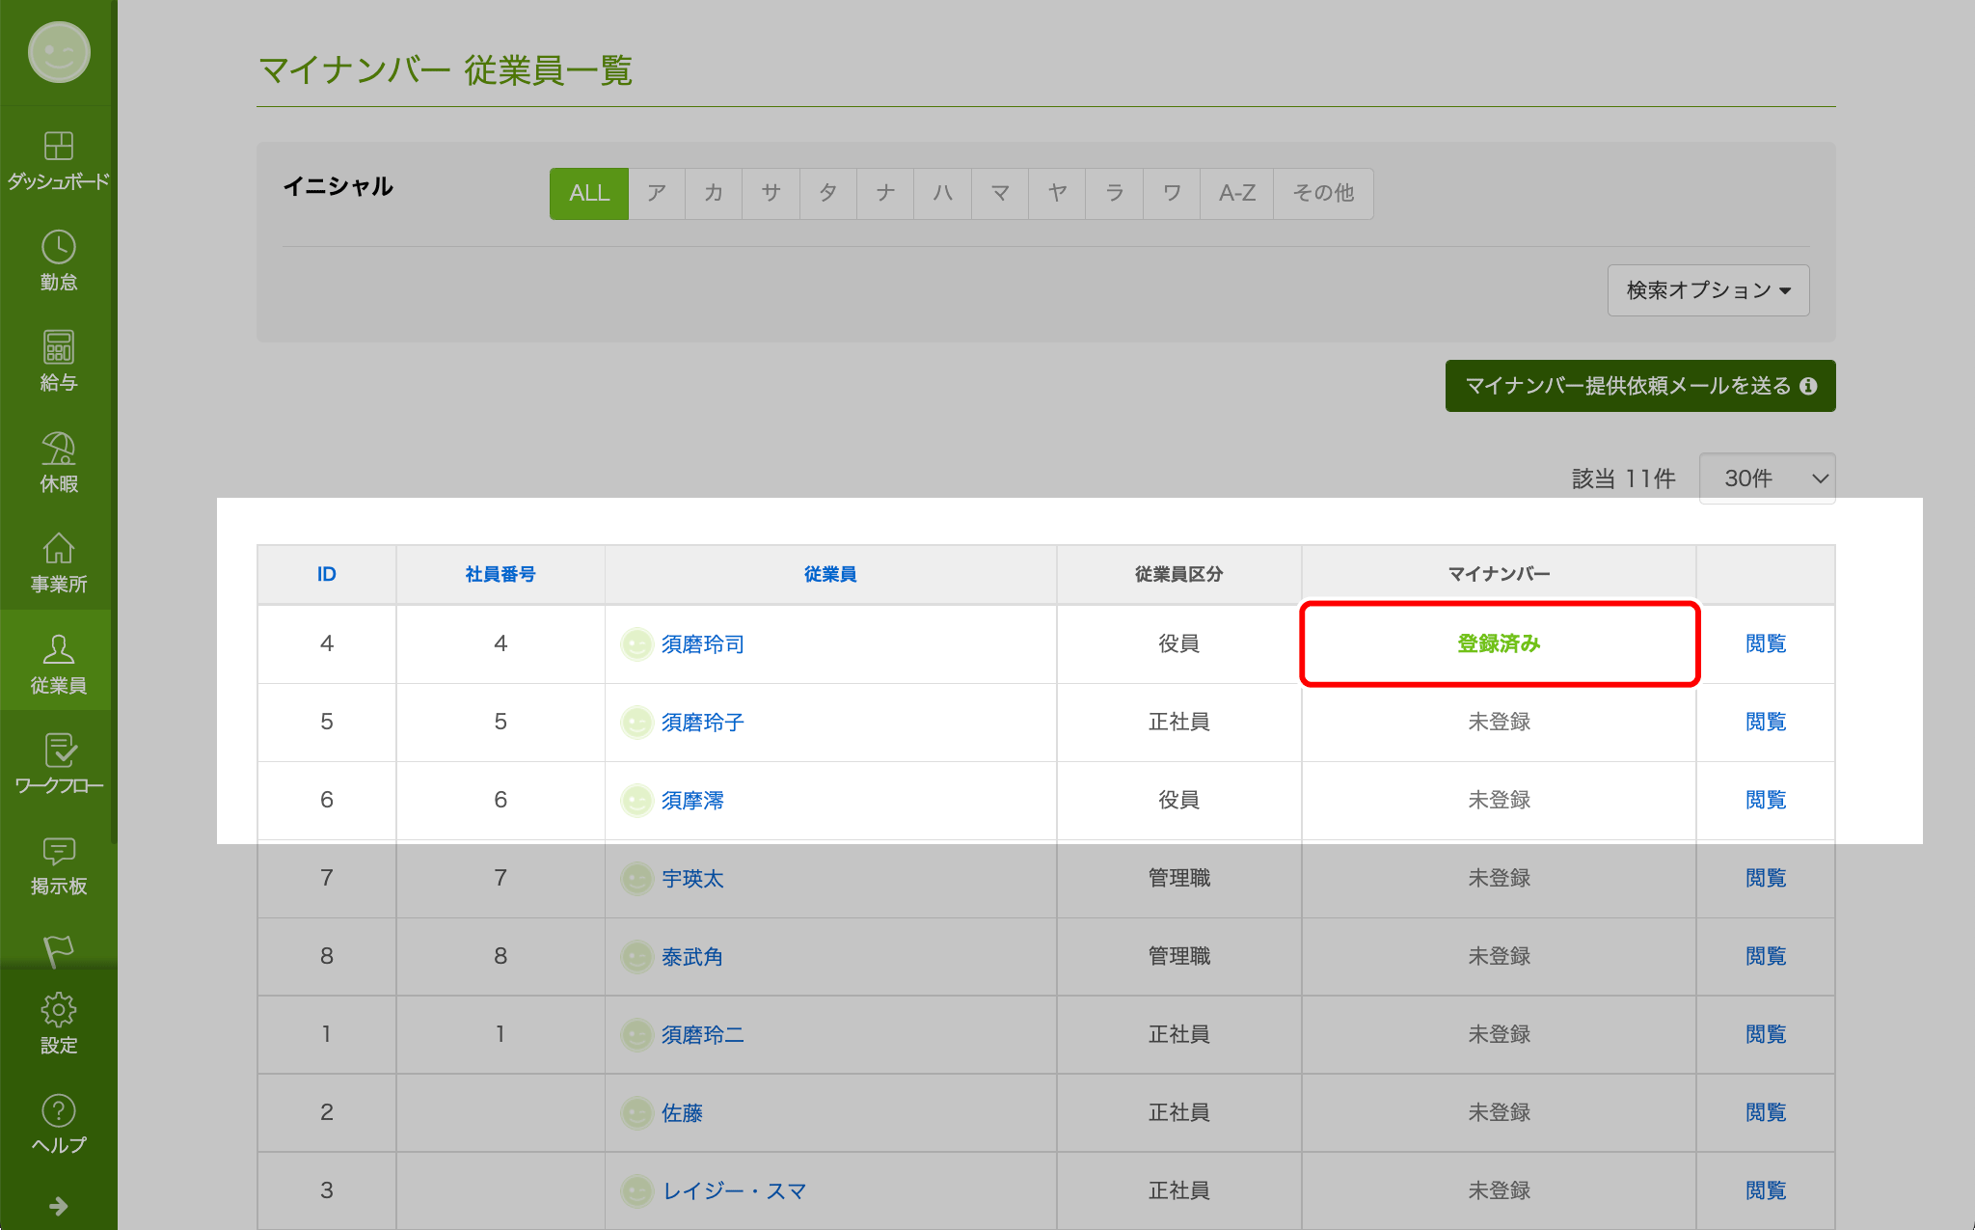This screenshot has width=1975, height=1230.
Task: Click 閲覧 link in 泰武角 row
Action: [x=1766, y=956]
